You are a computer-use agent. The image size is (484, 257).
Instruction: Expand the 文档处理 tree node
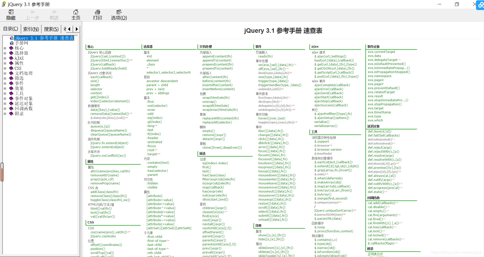tap(5, 73)
